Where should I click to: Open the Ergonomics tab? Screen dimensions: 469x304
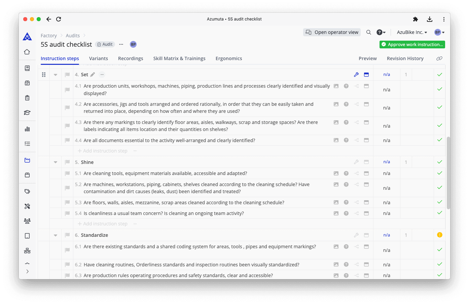[x=229, y=58]
